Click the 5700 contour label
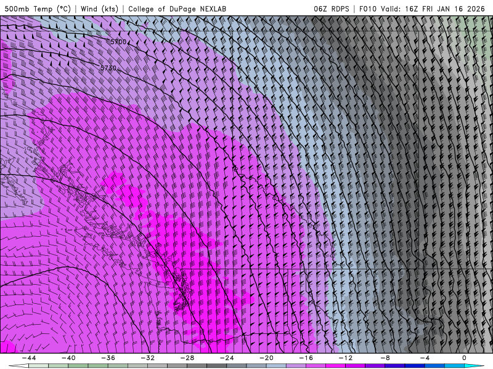The width and height of the screenshot is (493, 369). pyautogui.click(x=118, y=42)
